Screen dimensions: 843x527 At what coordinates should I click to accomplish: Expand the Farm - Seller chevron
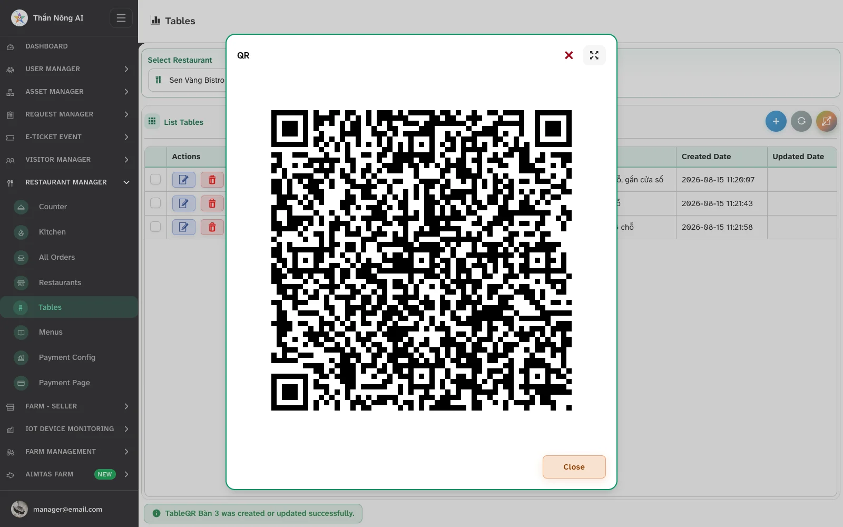point(126,406)
